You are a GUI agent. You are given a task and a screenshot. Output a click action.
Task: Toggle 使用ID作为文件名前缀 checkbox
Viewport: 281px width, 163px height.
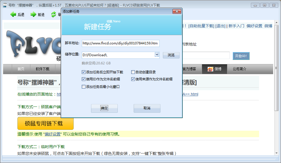click(83, 79)
